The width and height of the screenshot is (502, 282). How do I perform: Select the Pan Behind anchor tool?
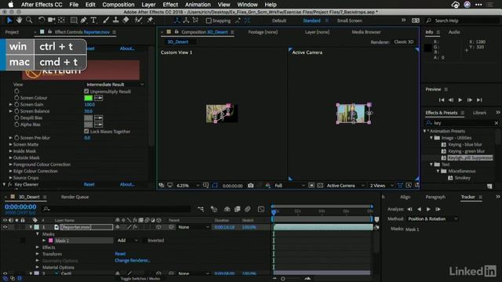coord(61,20)
